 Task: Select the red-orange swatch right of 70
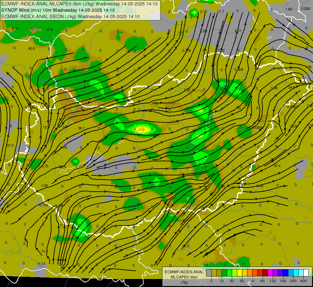tap(255, 273)
